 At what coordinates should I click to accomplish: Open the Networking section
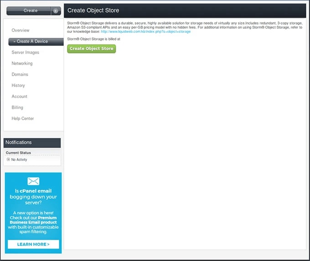(x=22, y=63)
